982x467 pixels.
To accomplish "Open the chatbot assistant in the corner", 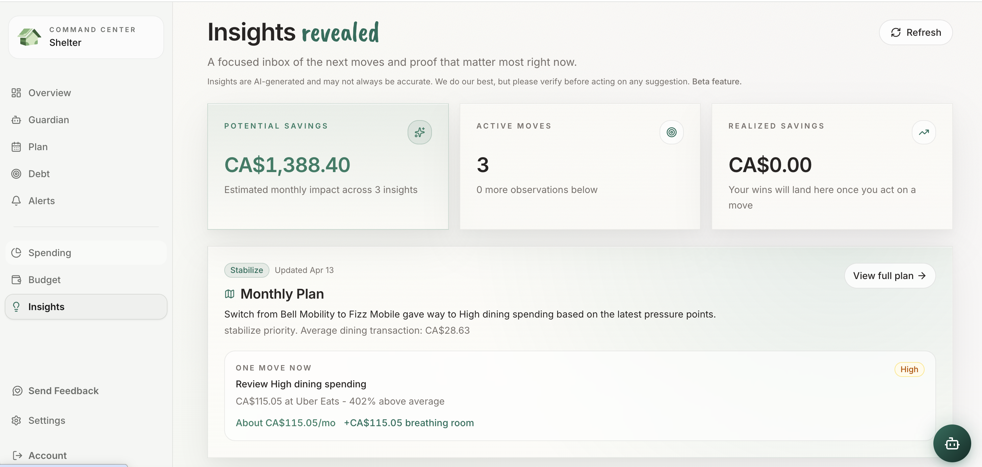I will click(x=953, y=443).
